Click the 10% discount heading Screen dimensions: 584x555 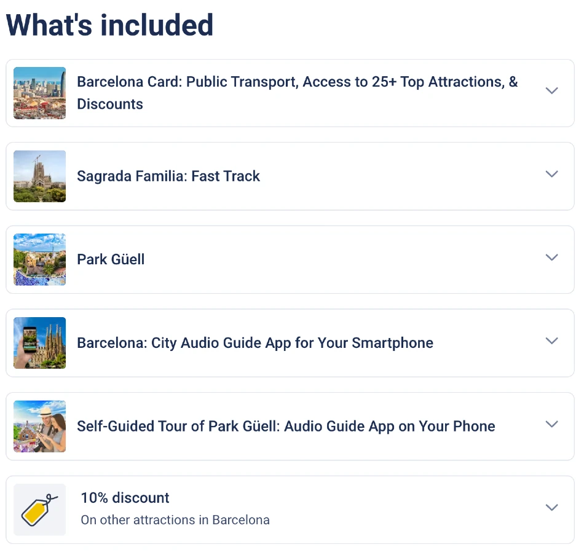click(x=125, y=498)
